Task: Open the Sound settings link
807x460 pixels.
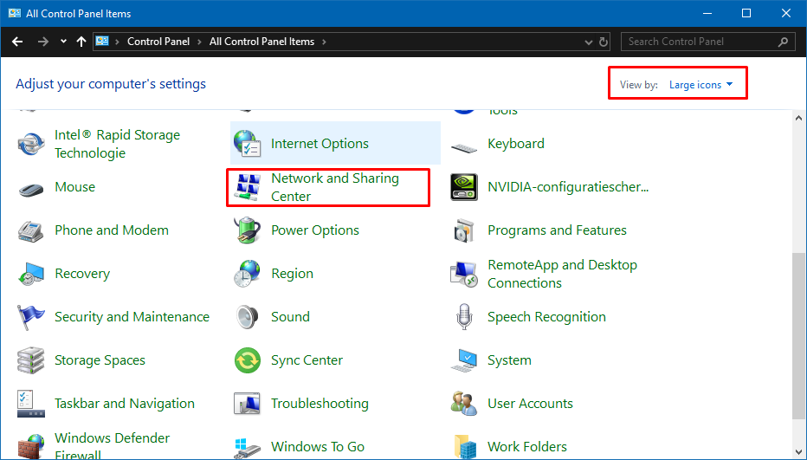Action: click(x=290, y=316)
